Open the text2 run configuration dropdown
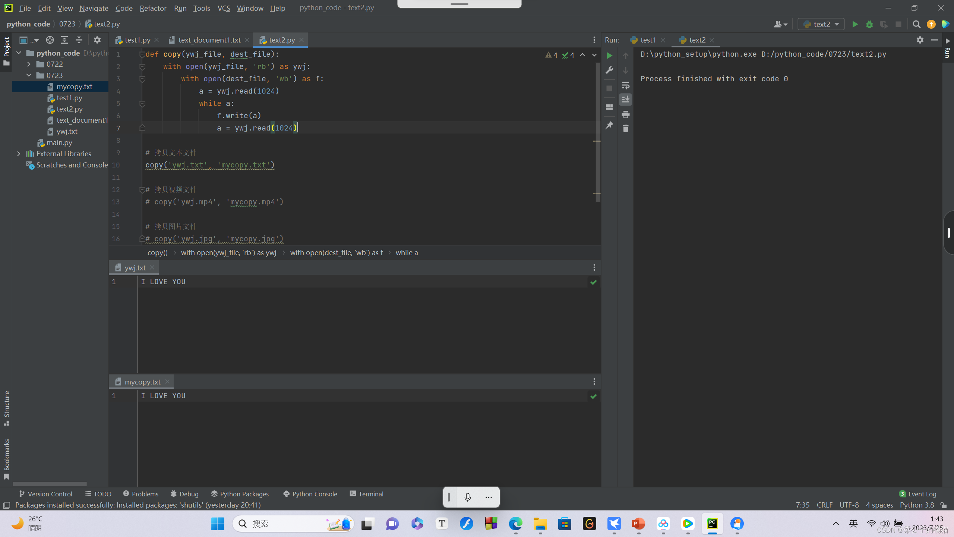954x537 pixels. pos(821,24)
